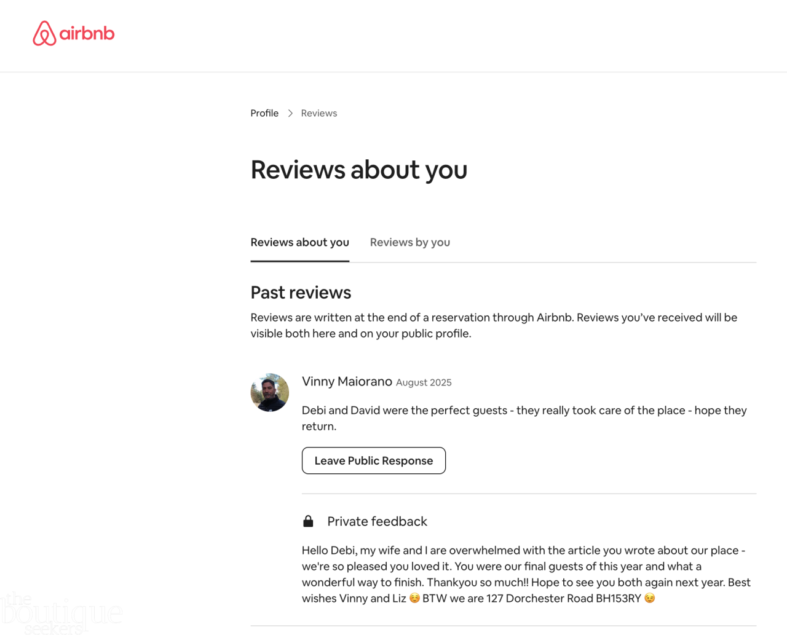Click the boutique seekers watermark logo
Viewport: 787px width, 635px height.
pos(60,613)
